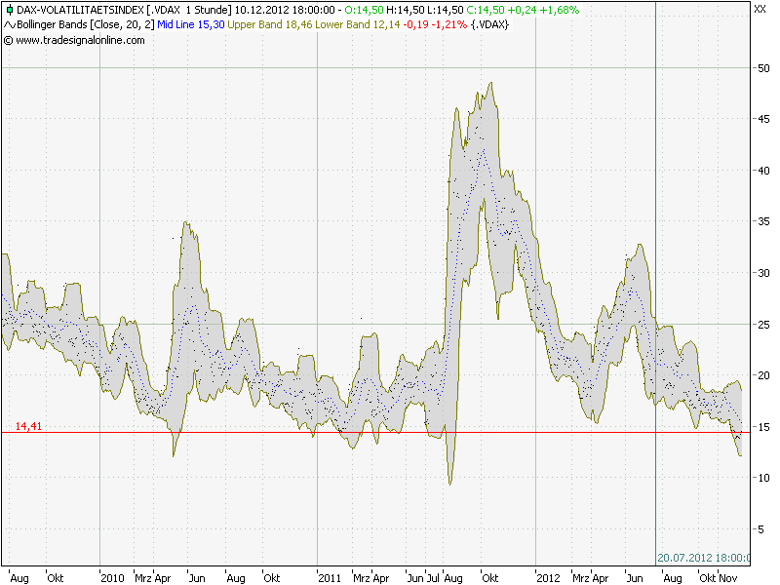Click the 2010 label on the time axis
The height and width of the screenshot is (585, 780).
click(x=112, y=578)
